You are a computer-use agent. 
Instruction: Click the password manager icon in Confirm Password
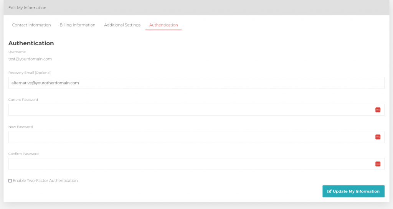[x=378, y=164]
